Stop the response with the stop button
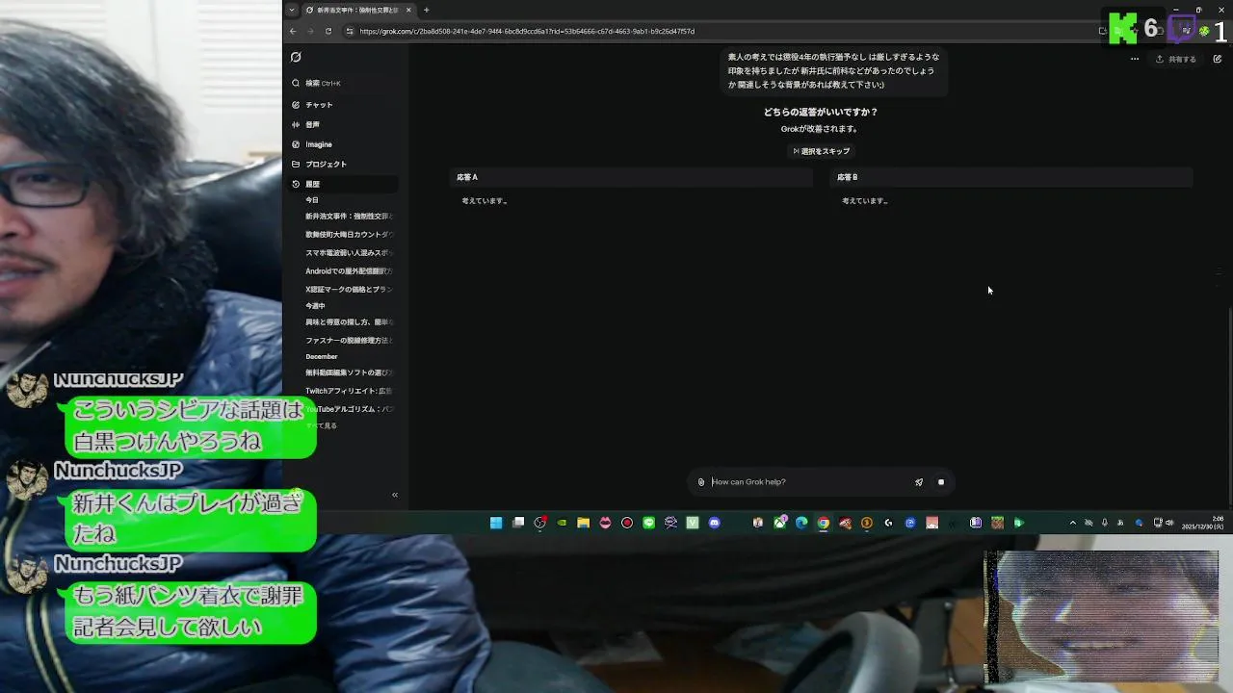Viewport: 1233px width, 693px height. (x=941, y=482)
